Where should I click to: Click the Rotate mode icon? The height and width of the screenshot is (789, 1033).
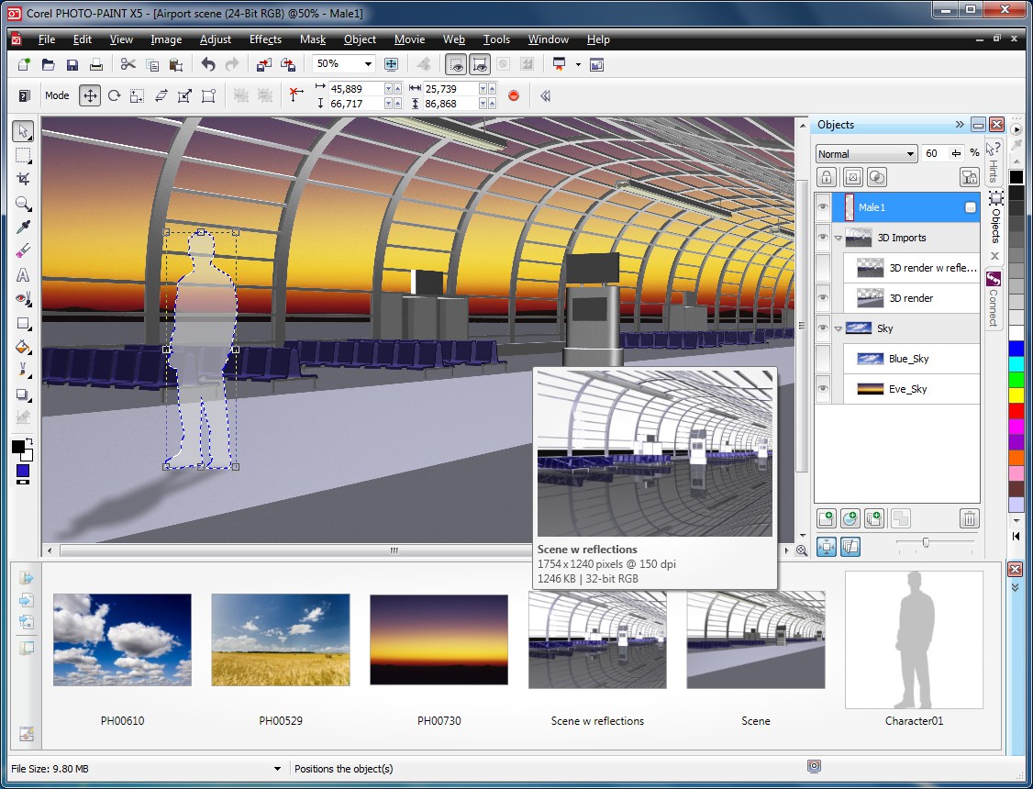[114, 95]
